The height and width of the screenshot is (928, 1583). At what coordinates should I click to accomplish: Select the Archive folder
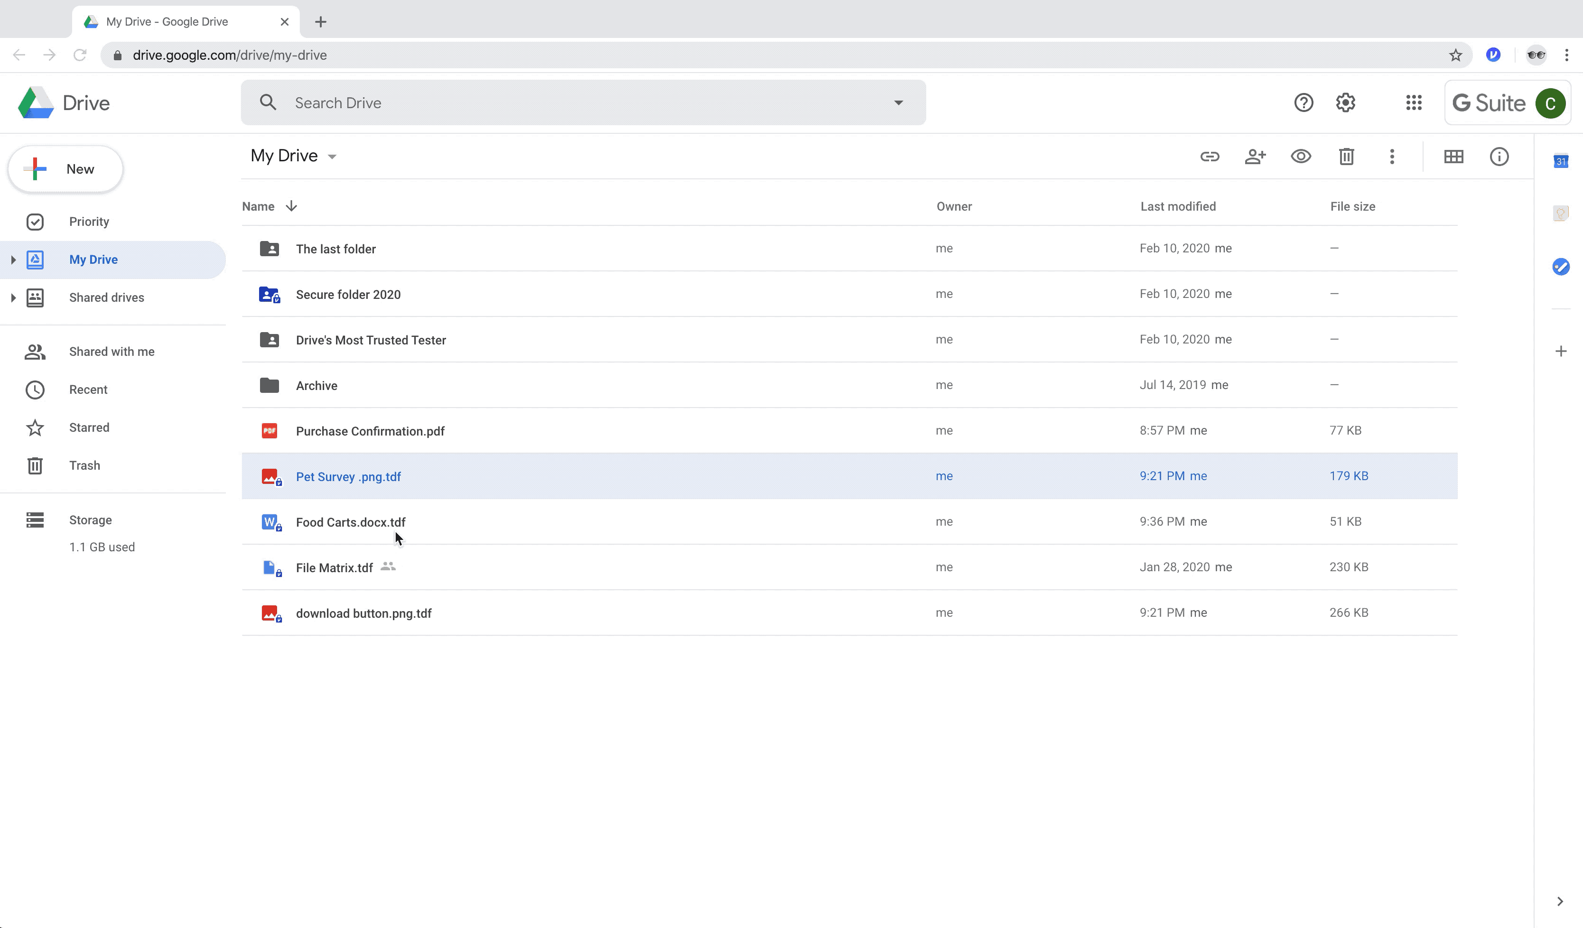tap(849, 386)
